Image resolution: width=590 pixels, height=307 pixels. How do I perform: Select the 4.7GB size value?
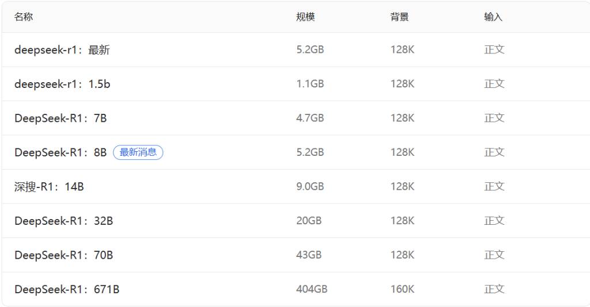310,118
